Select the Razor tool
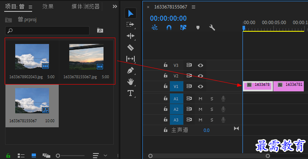308x159 pixels. tap(131, 47)
